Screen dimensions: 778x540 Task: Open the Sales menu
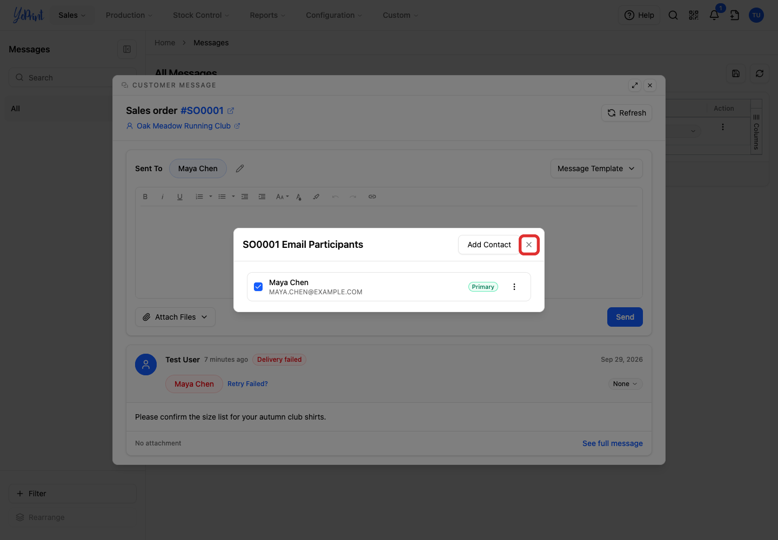point(72,15)
